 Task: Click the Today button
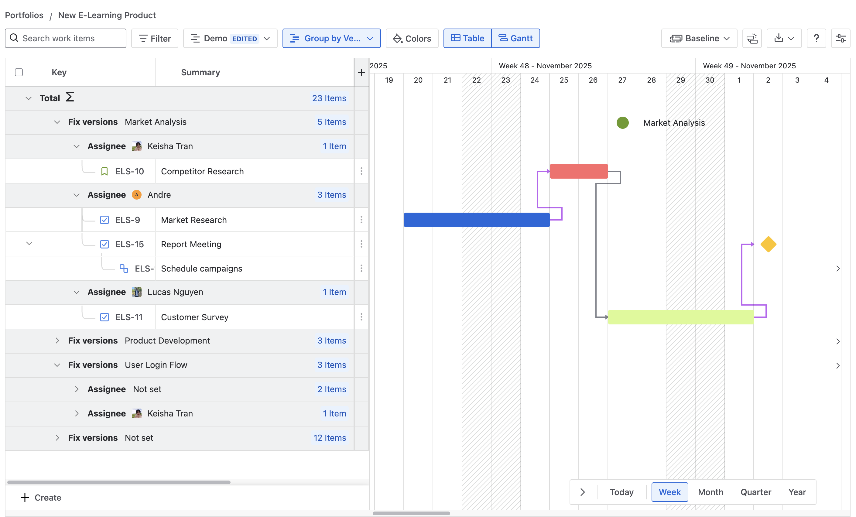pyautogui.click(x=621, y=492)
